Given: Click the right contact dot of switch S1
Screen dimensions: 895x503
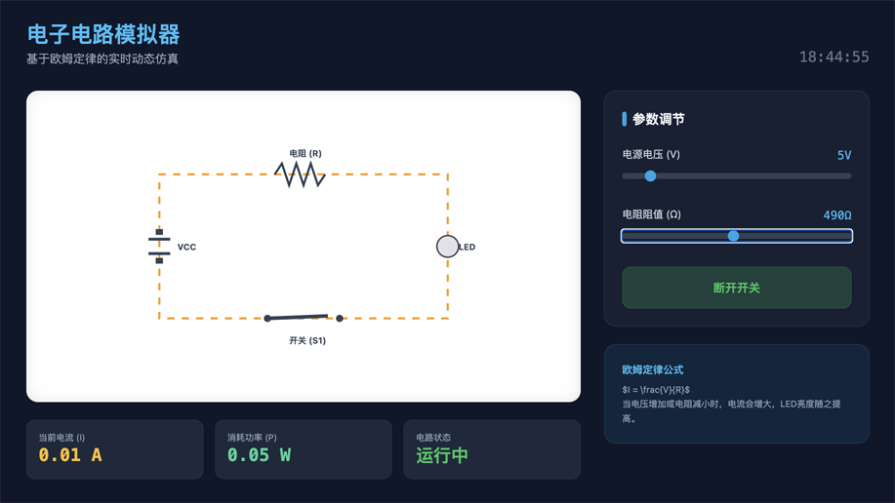Looking at the screenshot, I should (340, 318).
